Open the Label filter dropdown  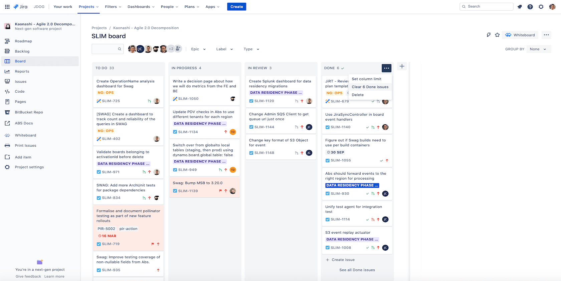tap(224, 49)
